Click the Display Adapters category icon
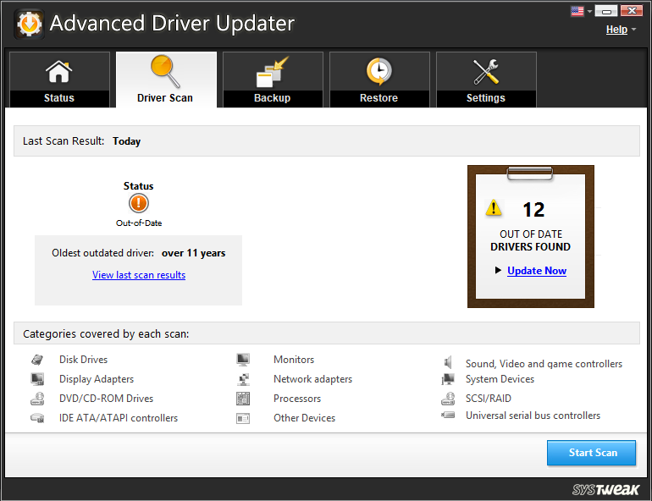Screen dimensions: 652x501 37,379
